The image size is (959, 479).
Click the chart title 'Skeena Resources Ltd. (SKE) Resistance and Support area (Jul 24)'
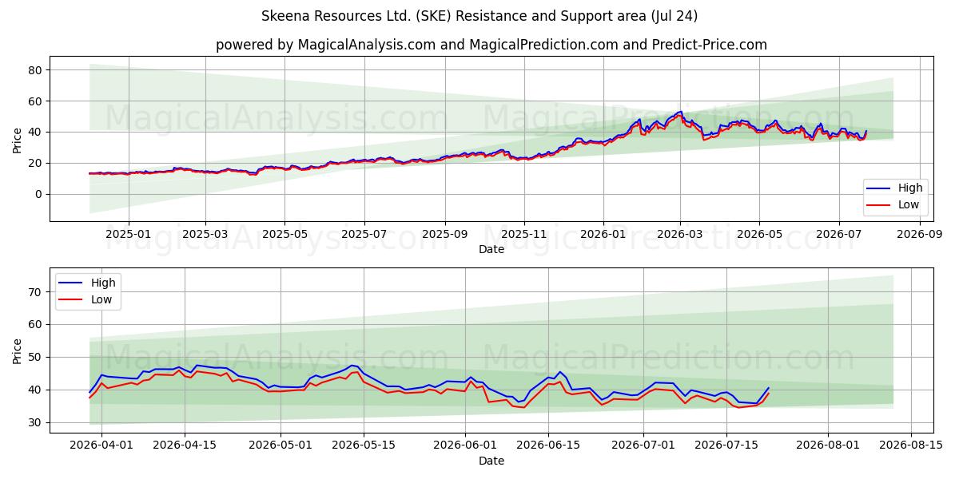point(479,16)
